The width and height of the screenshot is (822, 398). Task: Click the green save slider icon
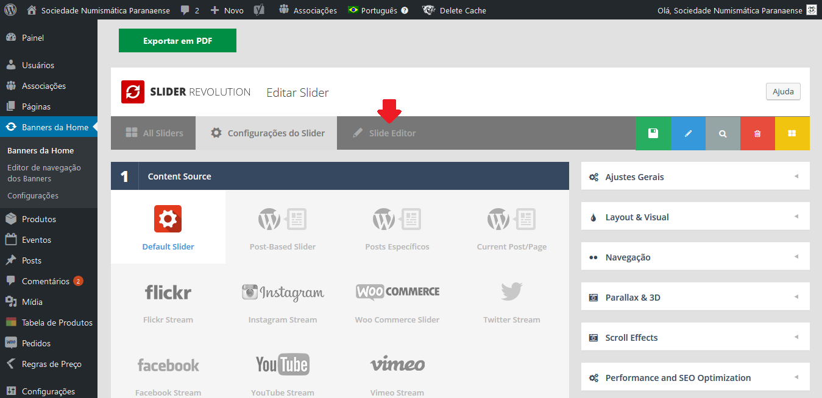pos(653,133)
